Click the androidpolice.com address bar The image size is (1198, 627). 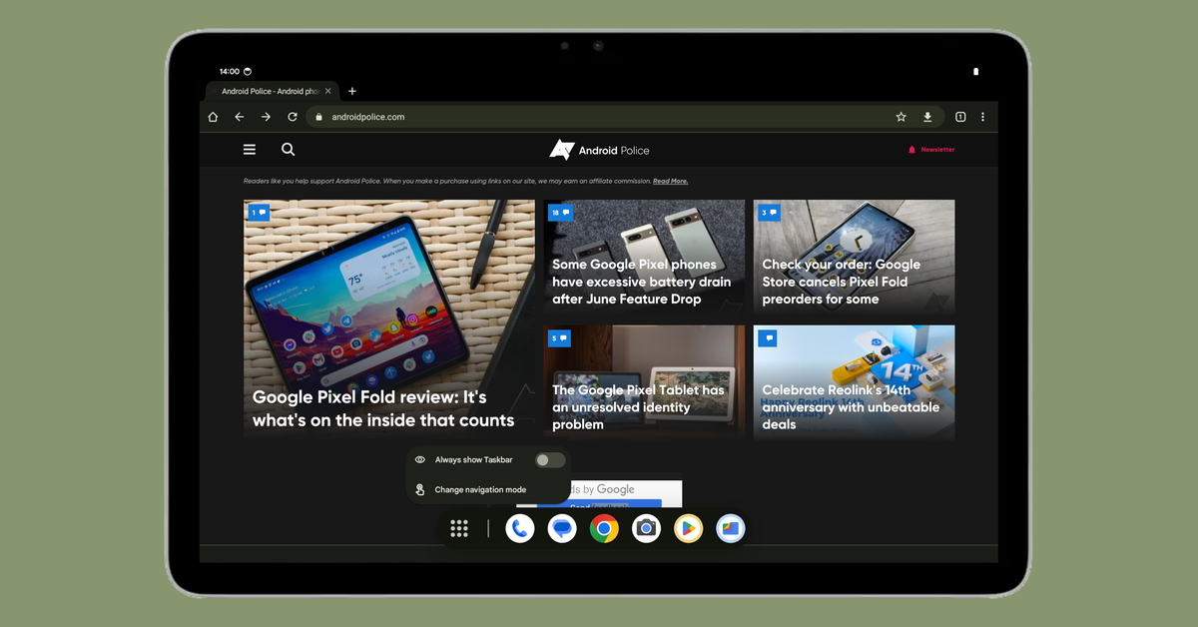[x=599, y=117]
